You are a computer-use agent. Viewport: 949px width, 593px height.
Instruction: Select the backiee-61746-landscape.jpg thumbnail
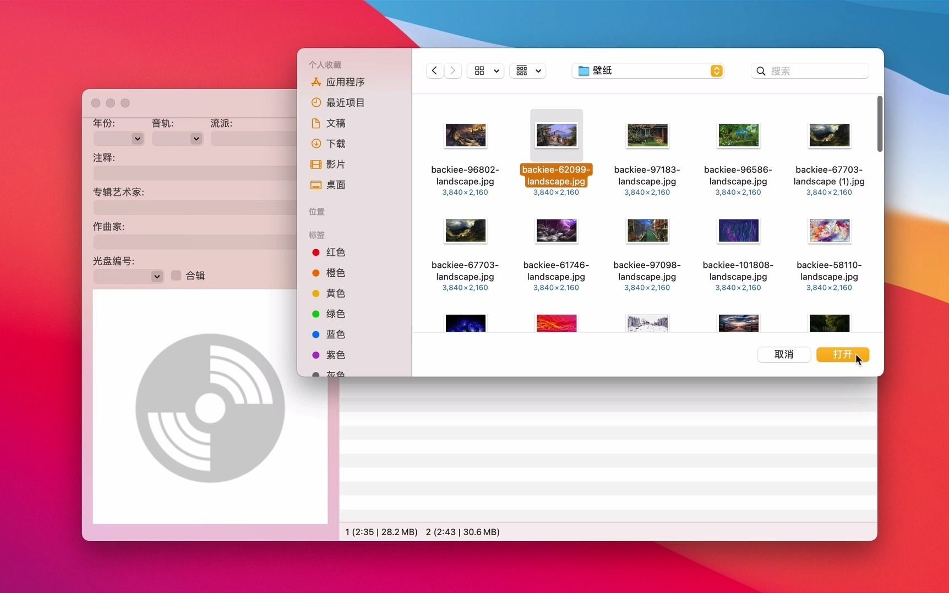[556, 230]
